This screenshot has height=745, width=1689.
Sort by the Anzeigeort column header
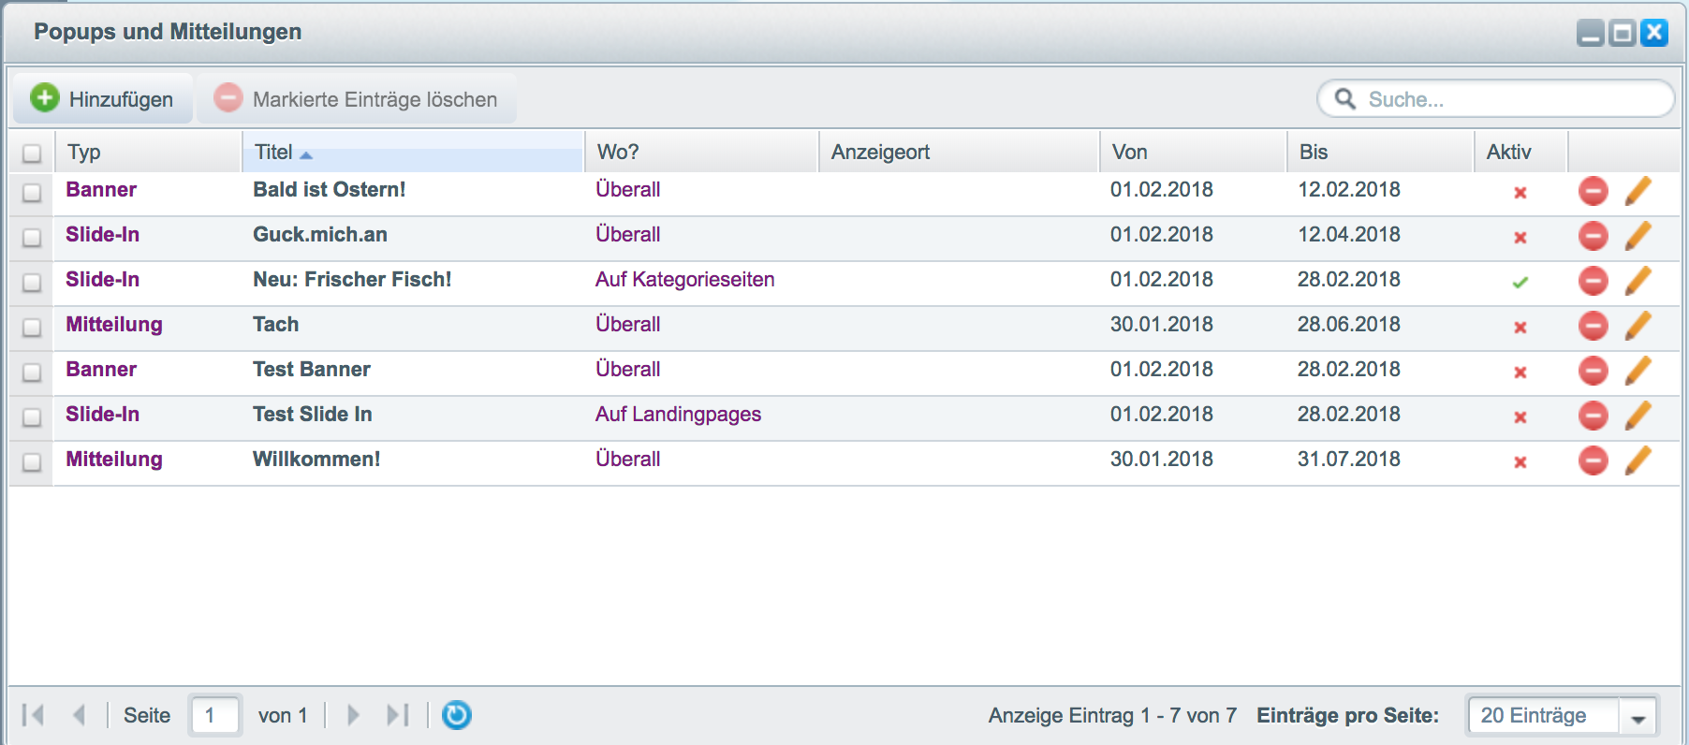pyautogui.click(x=960, y=152)
